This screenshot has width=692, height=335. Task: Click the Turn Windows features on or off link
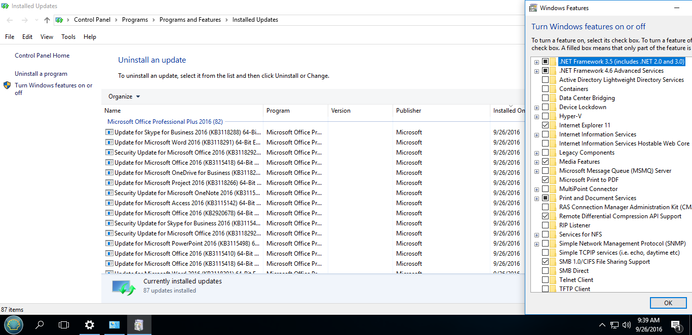point(54,89)
